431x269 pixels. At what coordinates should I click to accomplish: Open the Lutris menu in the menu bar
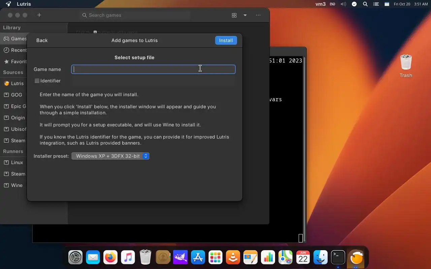click(24, 4)
